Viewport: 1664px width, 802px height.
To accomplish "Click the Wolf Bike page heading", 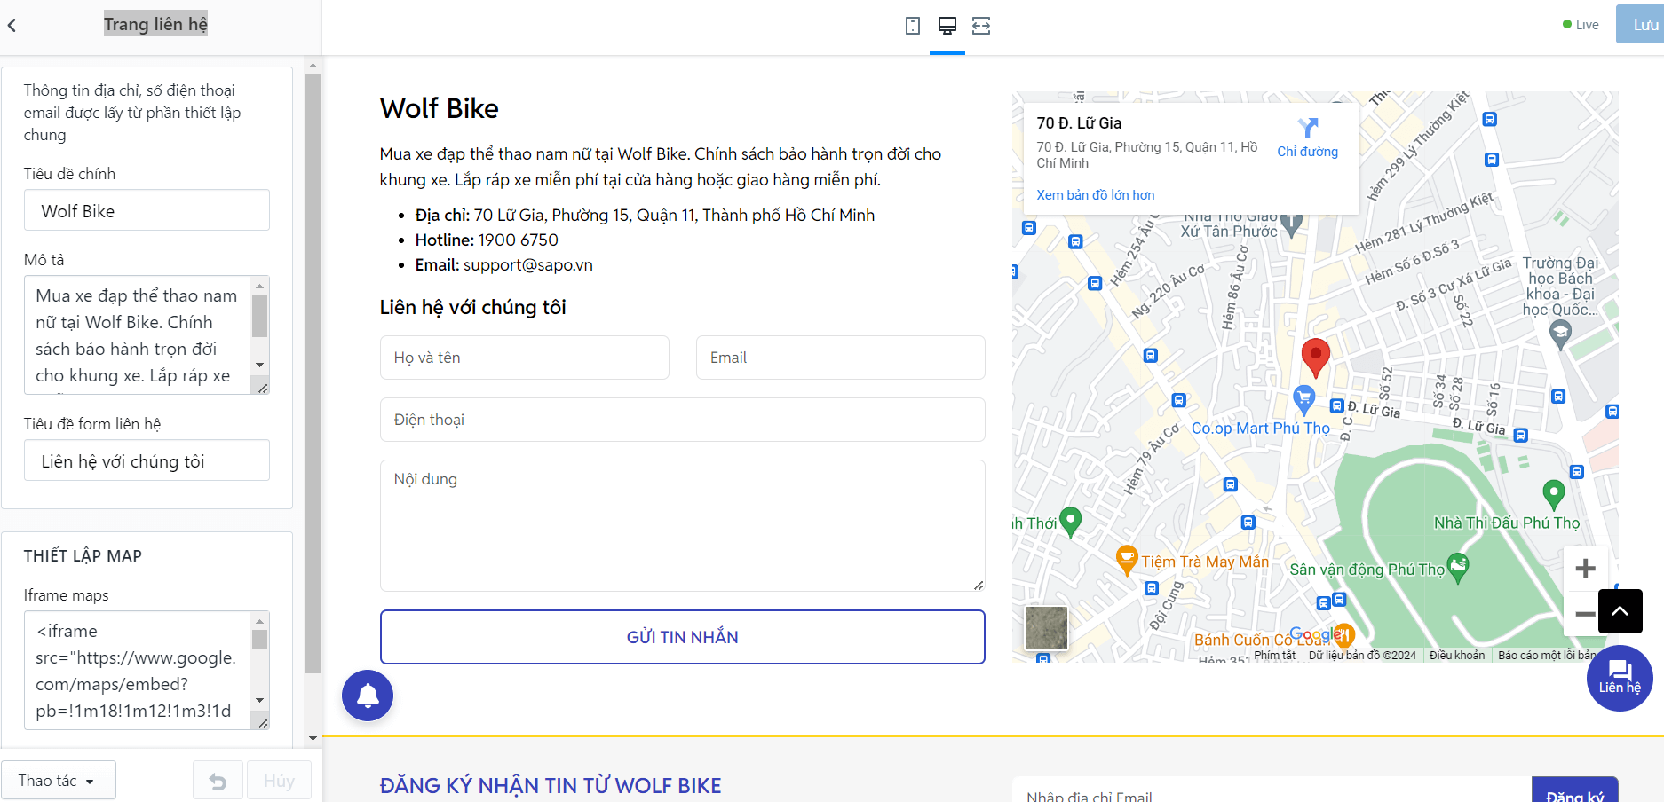I will point(440,108).
